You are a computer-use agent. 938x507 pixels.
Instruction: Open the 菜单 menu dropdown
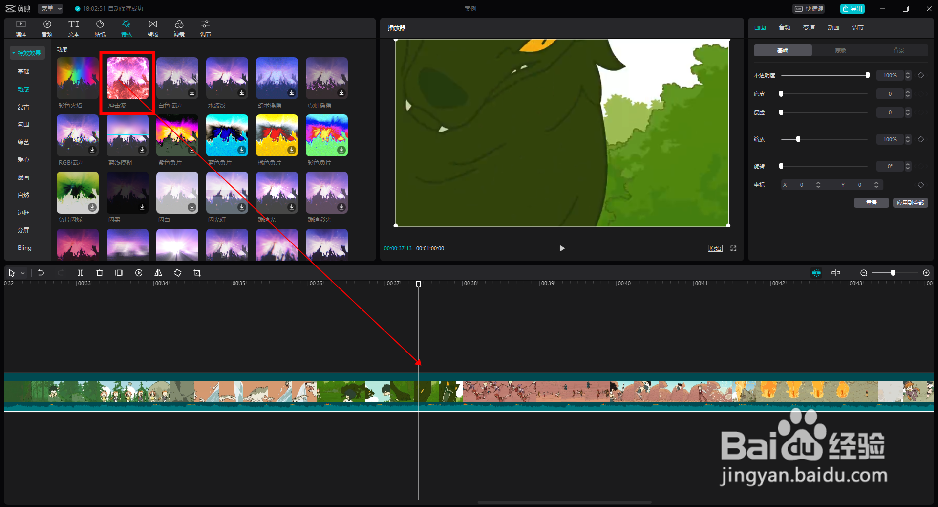point(51,9)
